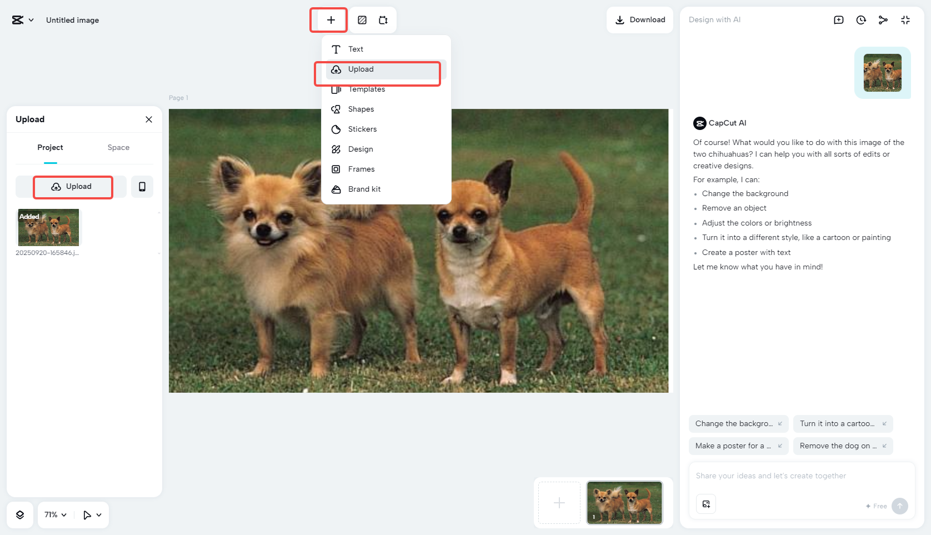This screenshot has height=535, width=931.
Task: Start a new AI chat
Action: click(838, 19)
